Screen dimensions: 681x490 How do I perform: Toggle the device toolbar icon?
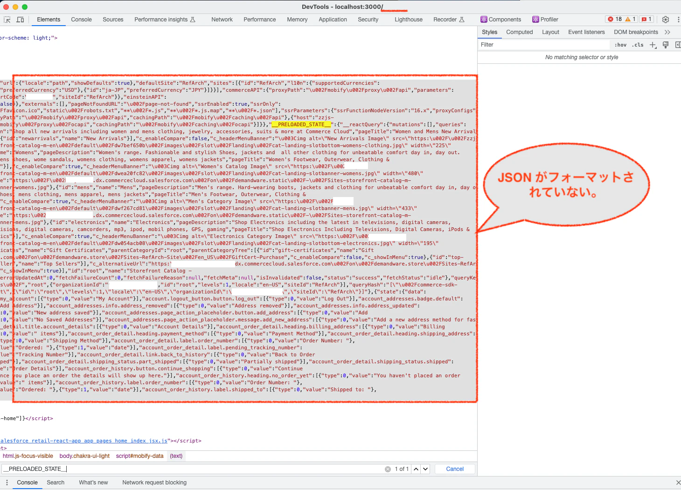tap(21, 20)
